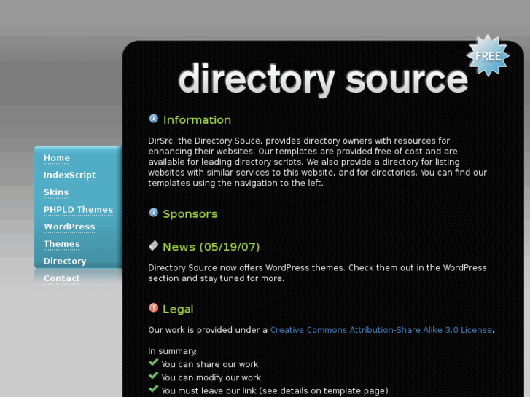Open the Home navigation link
The width and height of the screenshot is (530, 397).
57,158
